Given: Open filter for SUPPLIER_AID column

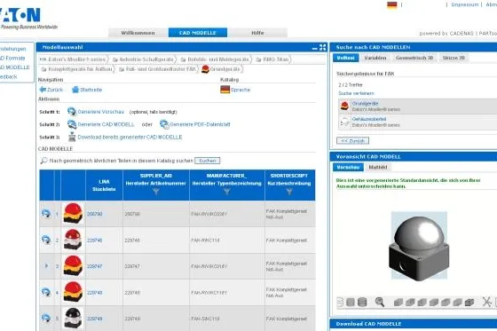Looking at the screenshot, I should coord(156,192).
